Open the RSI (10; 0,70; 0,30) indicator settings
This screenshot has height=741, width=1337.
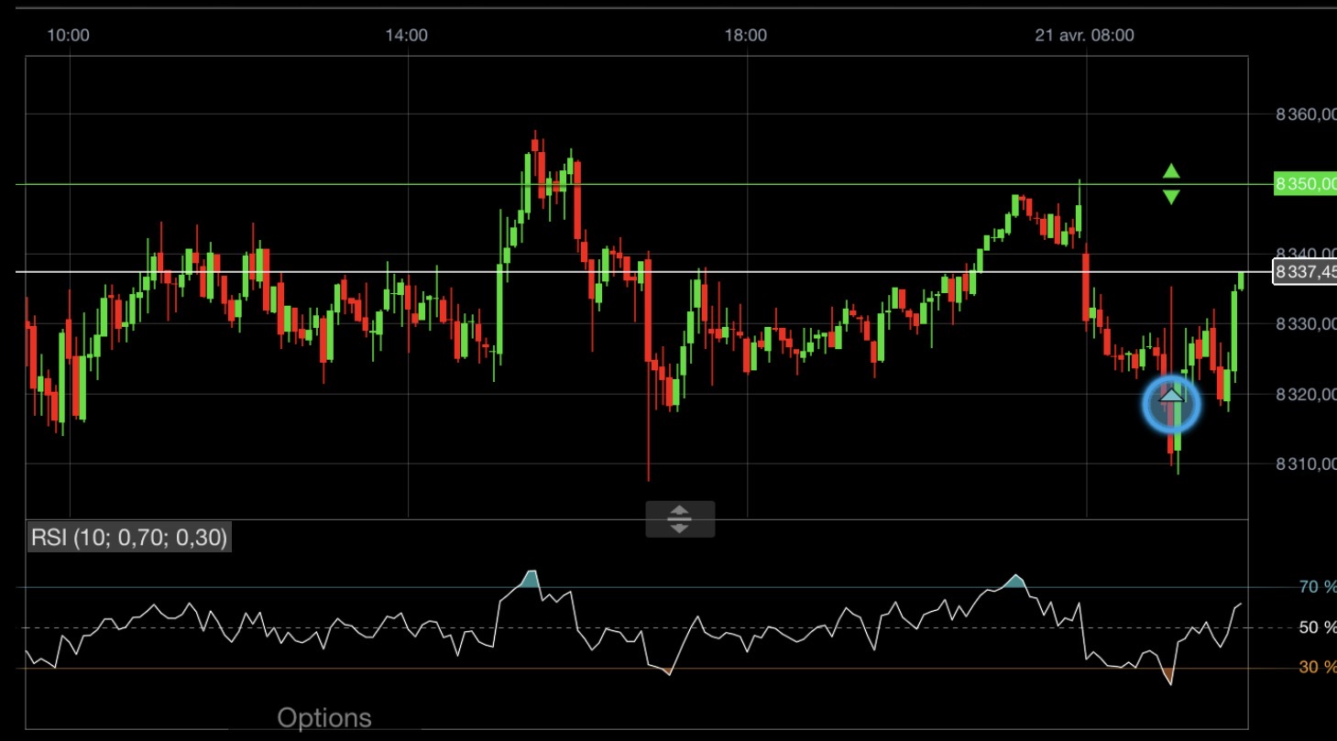click(x=129, y=537)
